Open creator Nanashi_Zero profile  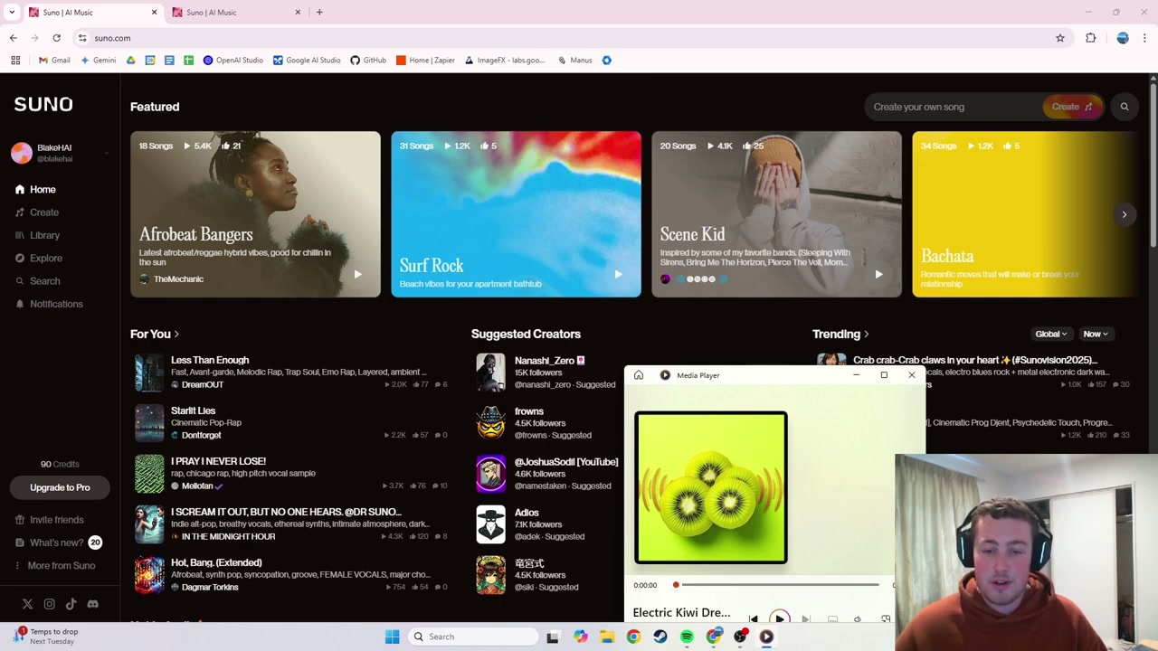(x=545, y=360)
